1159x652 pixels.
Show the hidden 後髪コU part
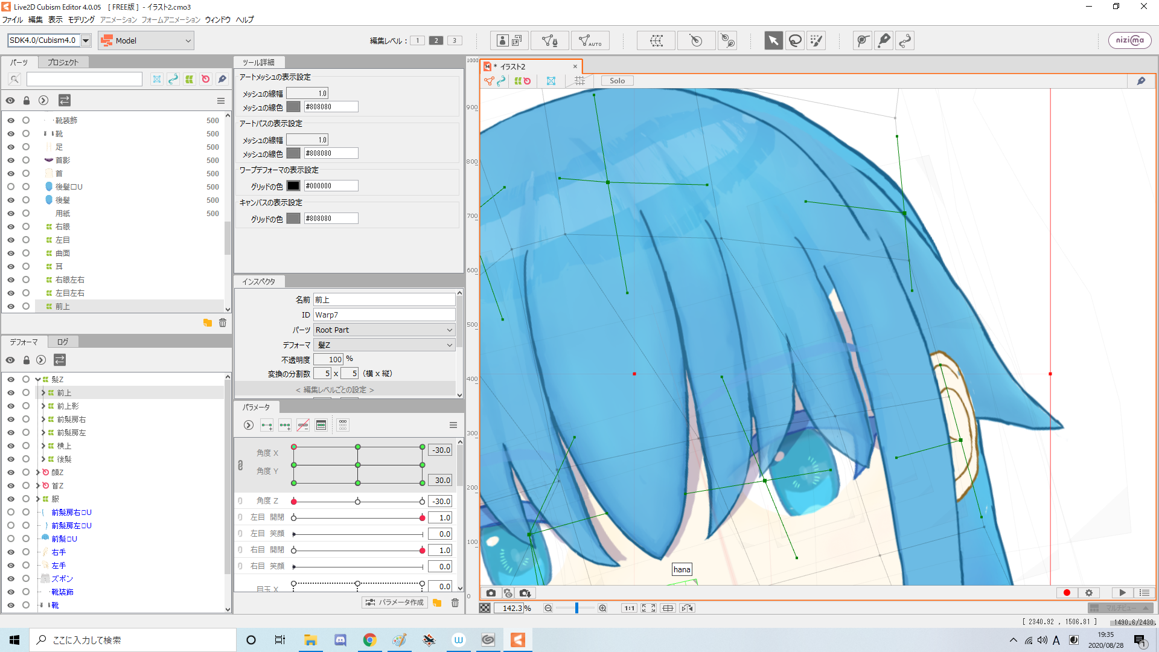(x=11, y=187)
